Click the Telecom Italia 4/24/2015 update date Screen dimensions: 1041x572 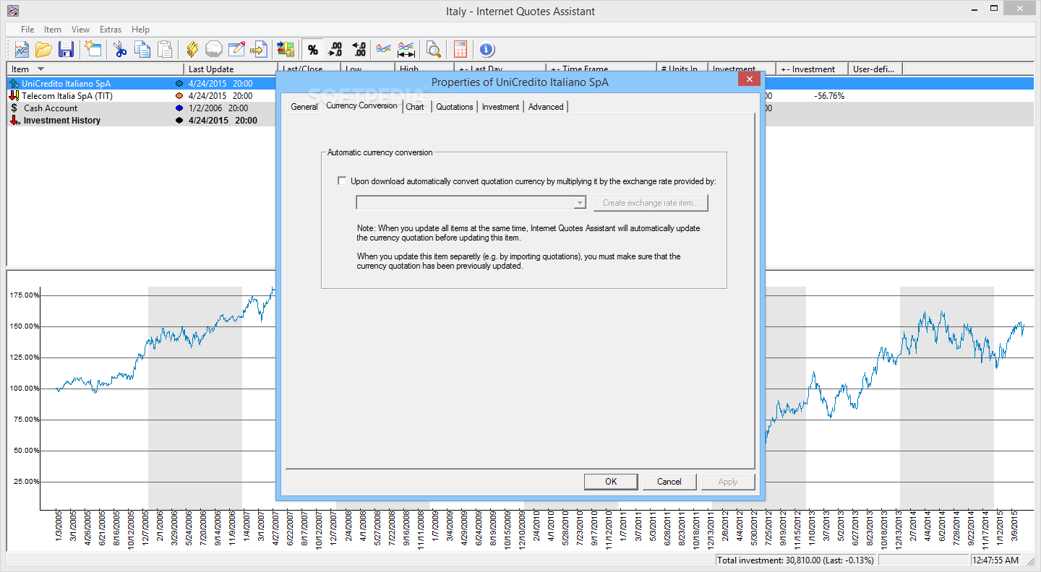point(207,95)
